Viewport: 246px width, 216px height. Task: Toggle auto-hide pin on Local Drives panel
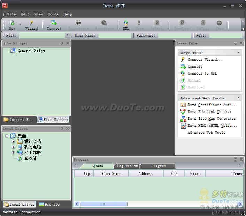pyautogui.click(x=62, y=128)
